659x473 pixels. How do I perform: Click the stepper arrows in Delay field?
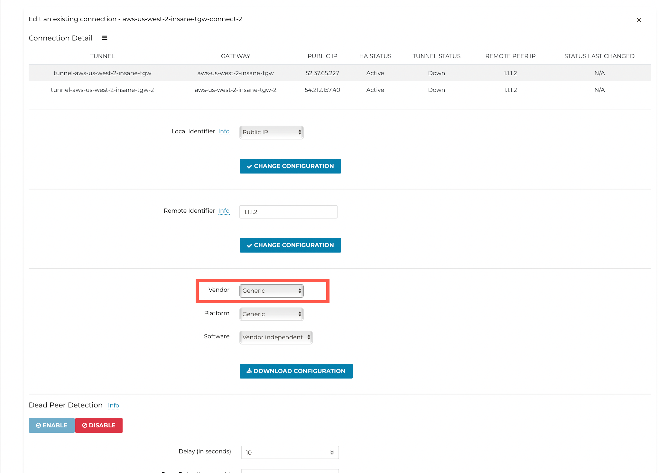point(332,452)
